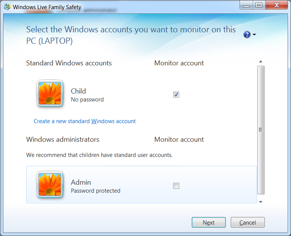Select the Admin account name
The height and width of the screenshot is (236, 291).
point(81,182)
